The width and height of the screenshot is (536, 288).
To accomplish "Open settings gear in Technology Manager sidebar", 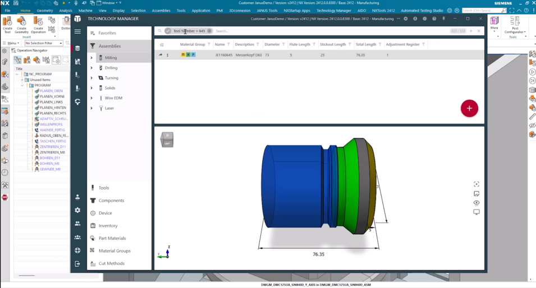I will [x=77, y=210].
